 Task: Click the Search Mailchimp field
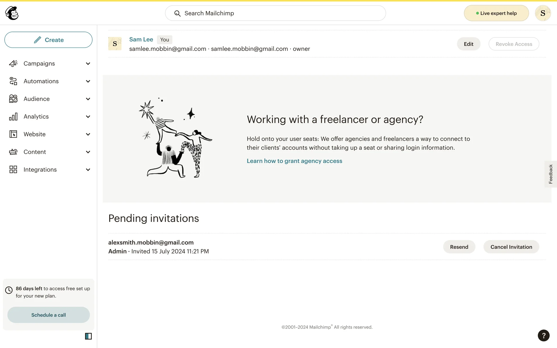coord(276,13)
